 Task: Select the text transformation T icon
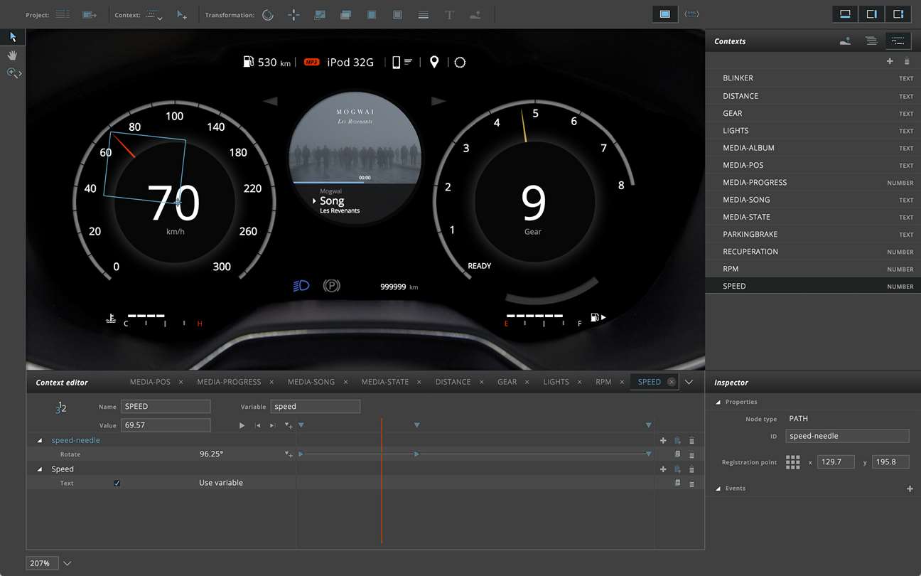coord(449,15)
